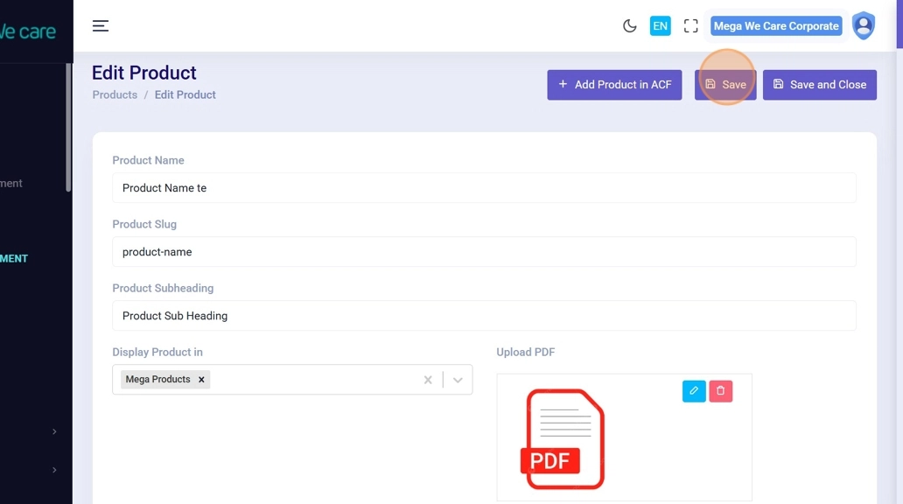Enter fullscreen mode via the brackets icon
The width and height of the screenshot is (903, 504).
690,26
